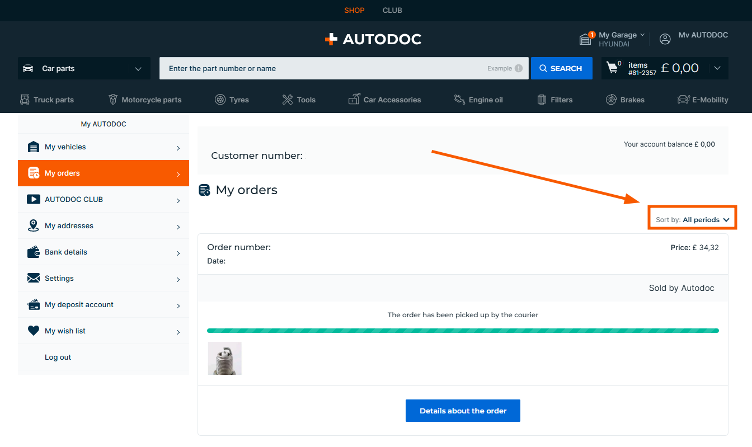Open the shopping cart icon
The height and width of the screenshot is (447, 752).
click(612, 68)
